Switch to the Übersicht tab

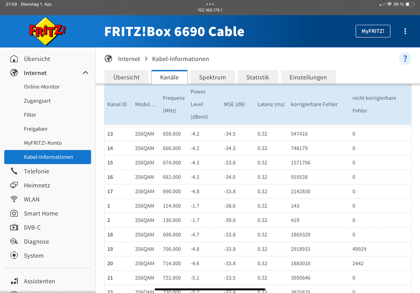tap(127, 77)
